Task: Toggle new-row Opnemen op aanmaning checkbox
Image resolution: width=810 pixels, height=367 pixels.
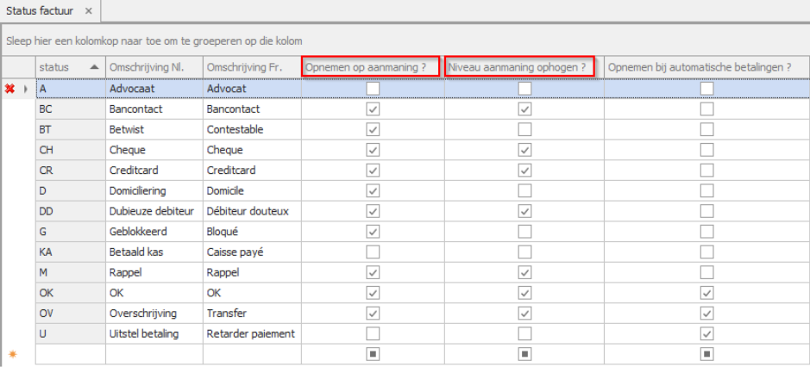Action: (x=373, y=354)
